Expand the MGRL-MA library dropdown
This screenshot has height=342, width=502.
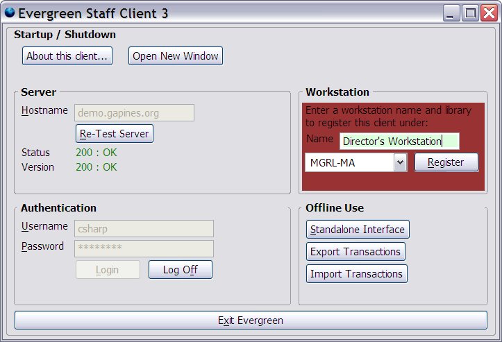[x=399, y=162]
